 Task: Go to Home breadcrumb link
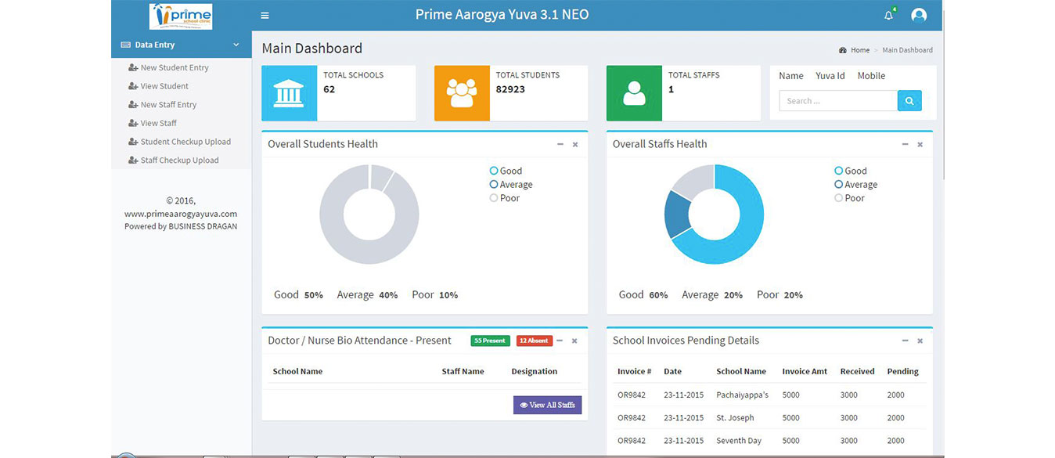[x=860, y=50]
